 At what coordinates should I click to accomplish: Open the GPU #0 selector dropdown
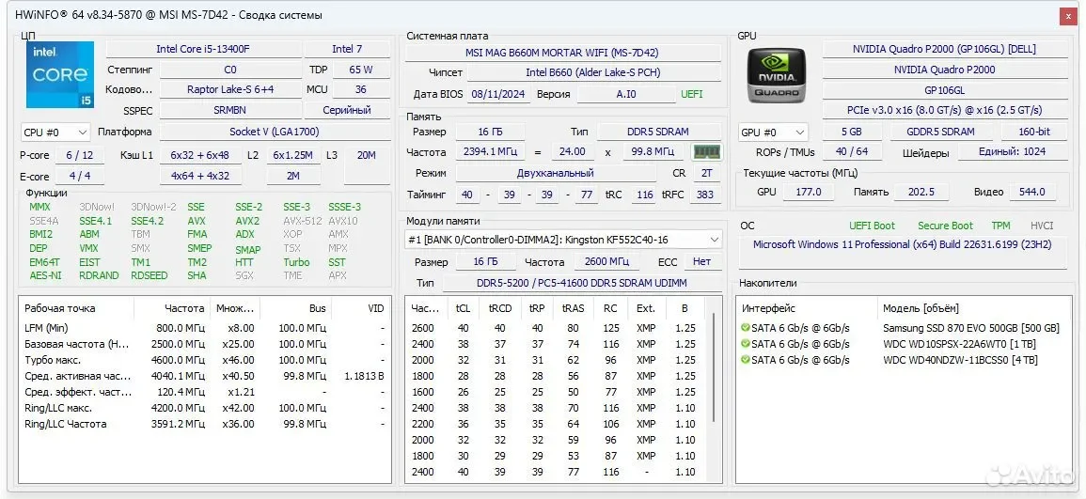pos(773,133)
